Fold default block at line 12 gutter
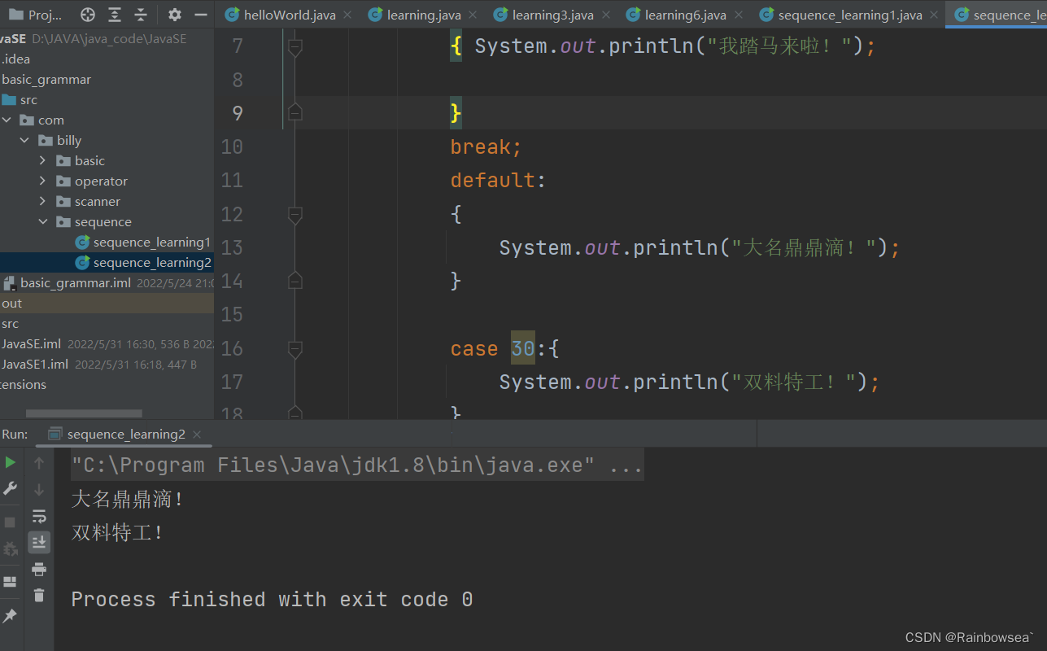Screen dimensions: 1047x651 tap(295, 215)
